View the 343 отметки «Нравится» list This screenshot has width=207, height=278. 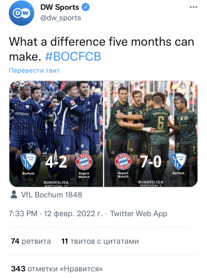point(57,269)
